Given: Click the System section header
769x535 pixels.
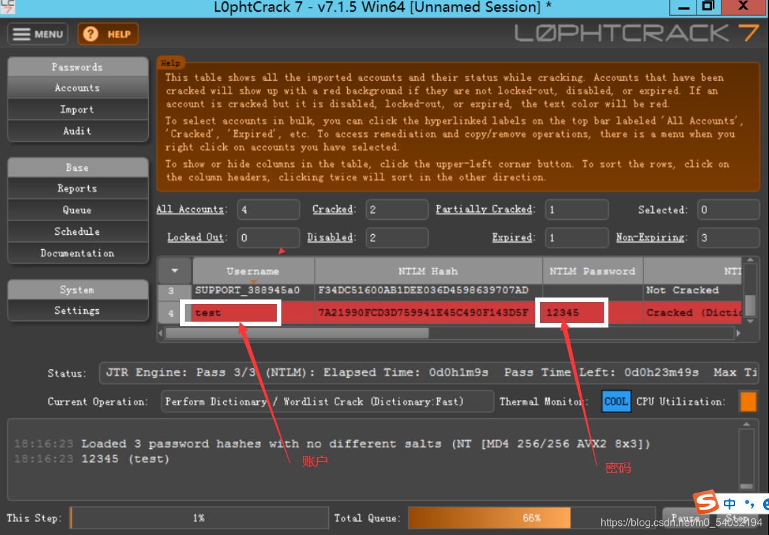Looking at the screenshot, I should coord(78,290).
